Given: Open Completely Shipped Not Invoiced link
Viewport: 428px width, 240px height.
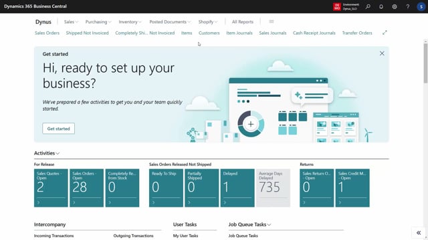Looking at the screenshot, I should 144,33.
